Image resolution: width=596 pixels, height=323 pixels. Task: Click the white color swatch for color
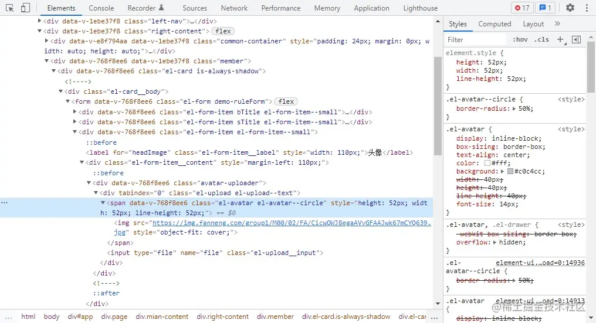[x=487, y=163]
